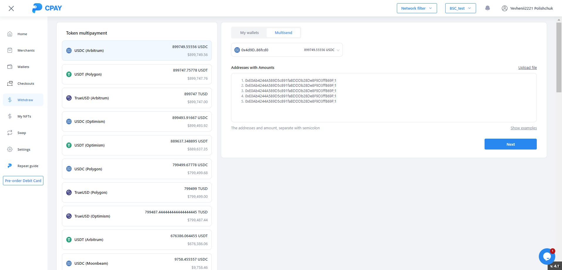
Task: Expand the Network filter dropdown
Action: (x=417, y=8)
